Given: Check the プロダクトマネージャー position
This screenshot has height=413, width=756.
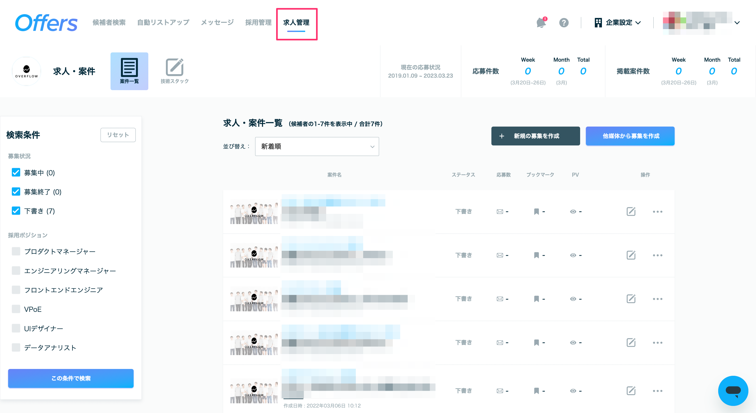Looking at the screenshot, I should point(16,251).
